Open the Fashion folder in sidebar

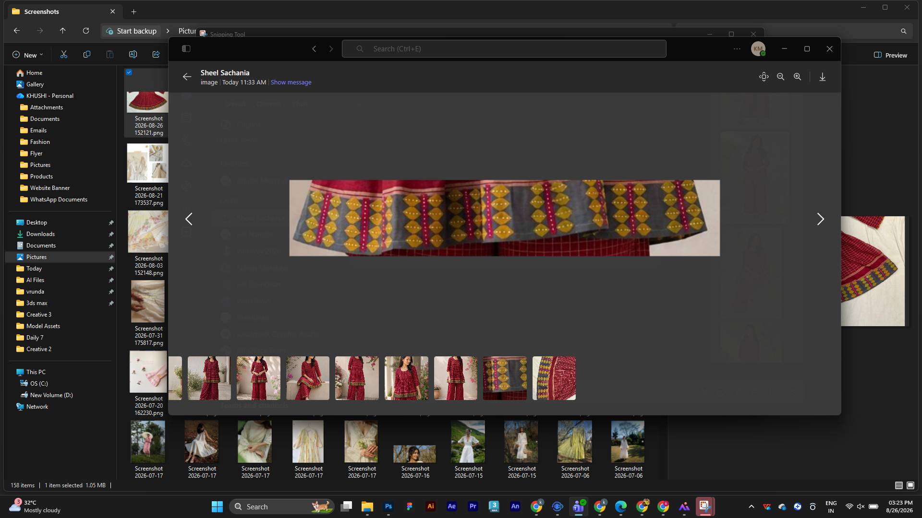(40, 142)
